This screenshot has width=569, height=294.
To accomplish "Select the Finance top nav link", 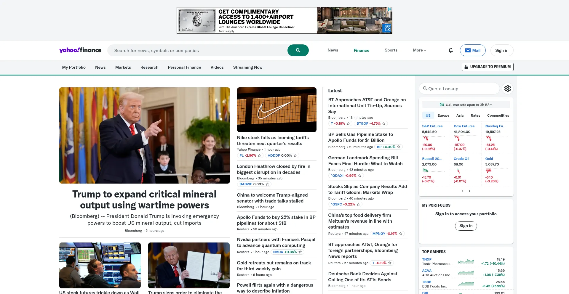I will coord(361,50).
